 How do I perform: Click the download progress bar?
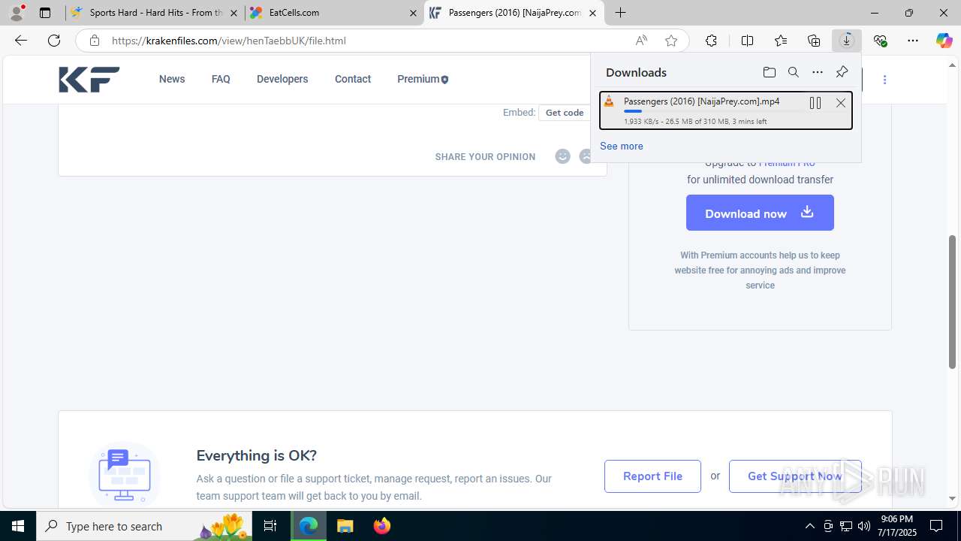(713, 111)
